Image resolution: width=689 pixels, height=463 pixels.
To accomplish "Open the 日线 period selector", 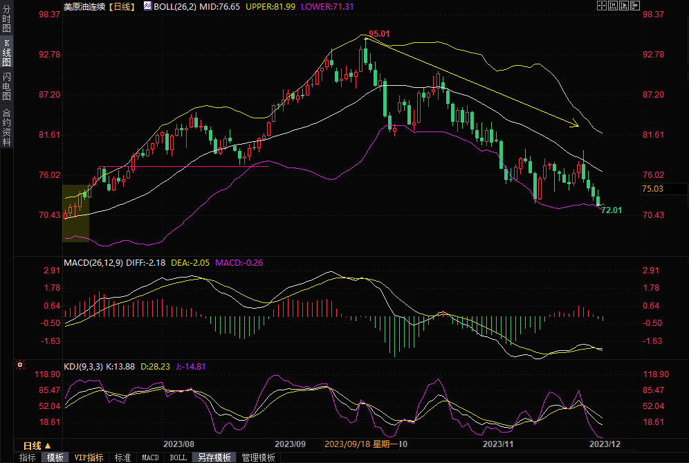I will [x=37, y=445].
